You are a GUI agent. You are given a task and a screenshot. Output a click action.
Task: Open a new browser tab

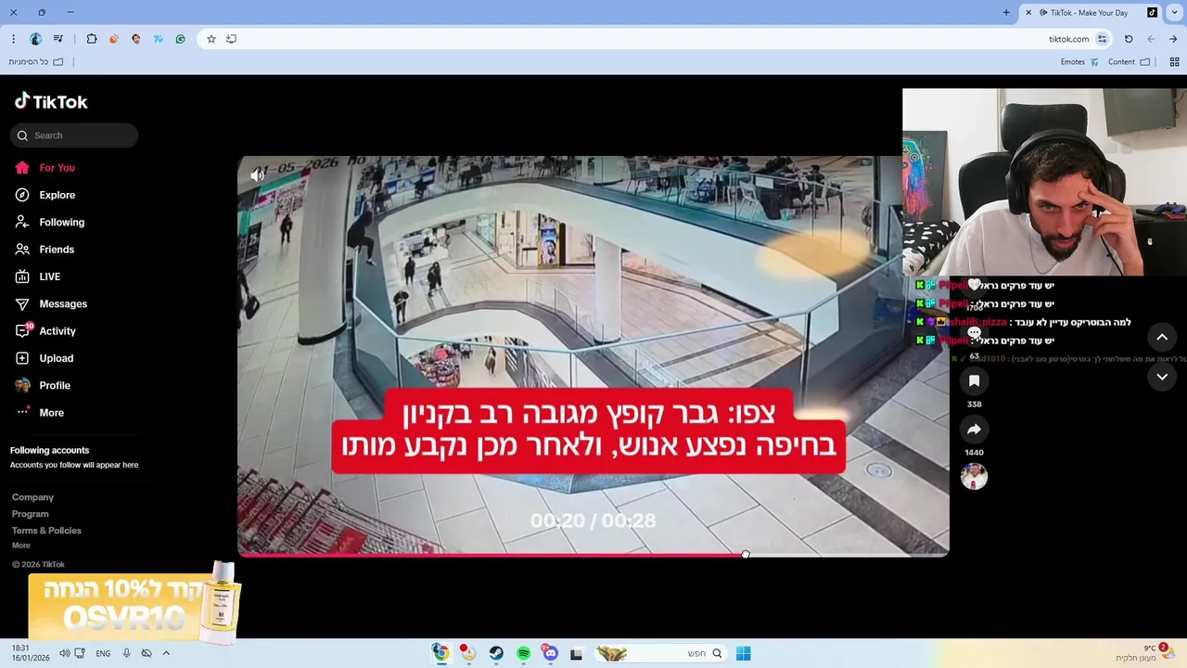coord(1006,13)
